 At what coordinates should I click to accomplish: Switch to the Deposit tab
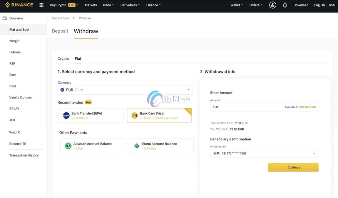coord(60,31)
